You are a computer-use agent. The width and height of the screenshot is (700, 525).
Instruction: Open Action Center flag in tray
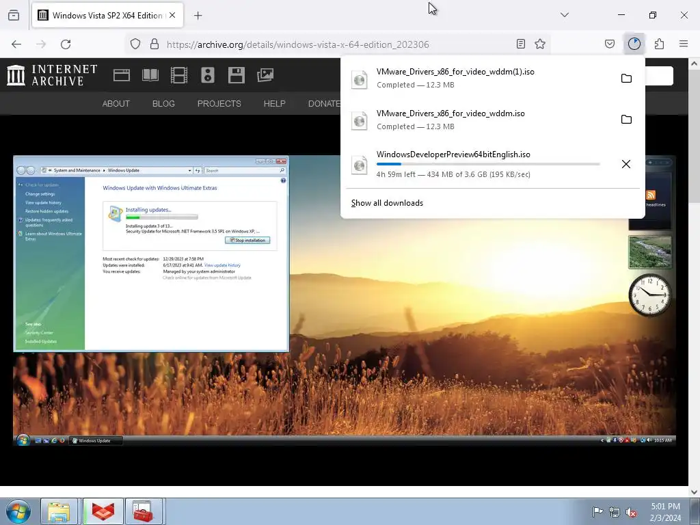pos(597,512)
